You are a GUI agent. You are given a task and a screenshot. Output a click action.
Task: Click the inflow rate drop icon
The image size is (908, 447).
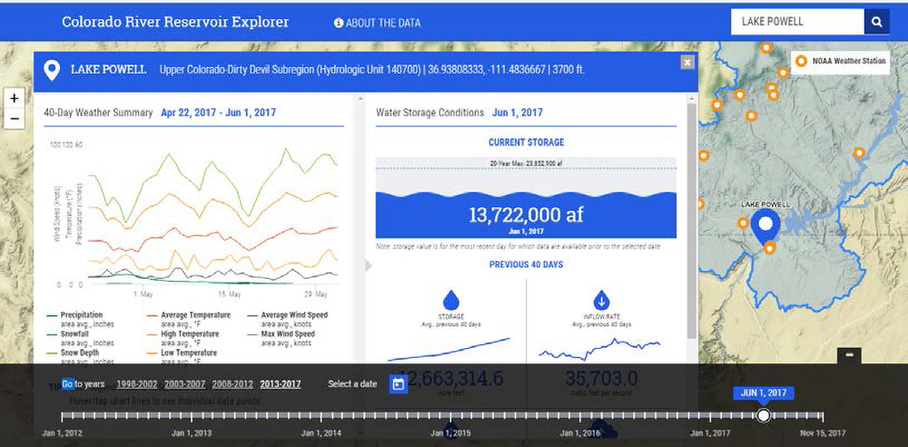(601, 301)
